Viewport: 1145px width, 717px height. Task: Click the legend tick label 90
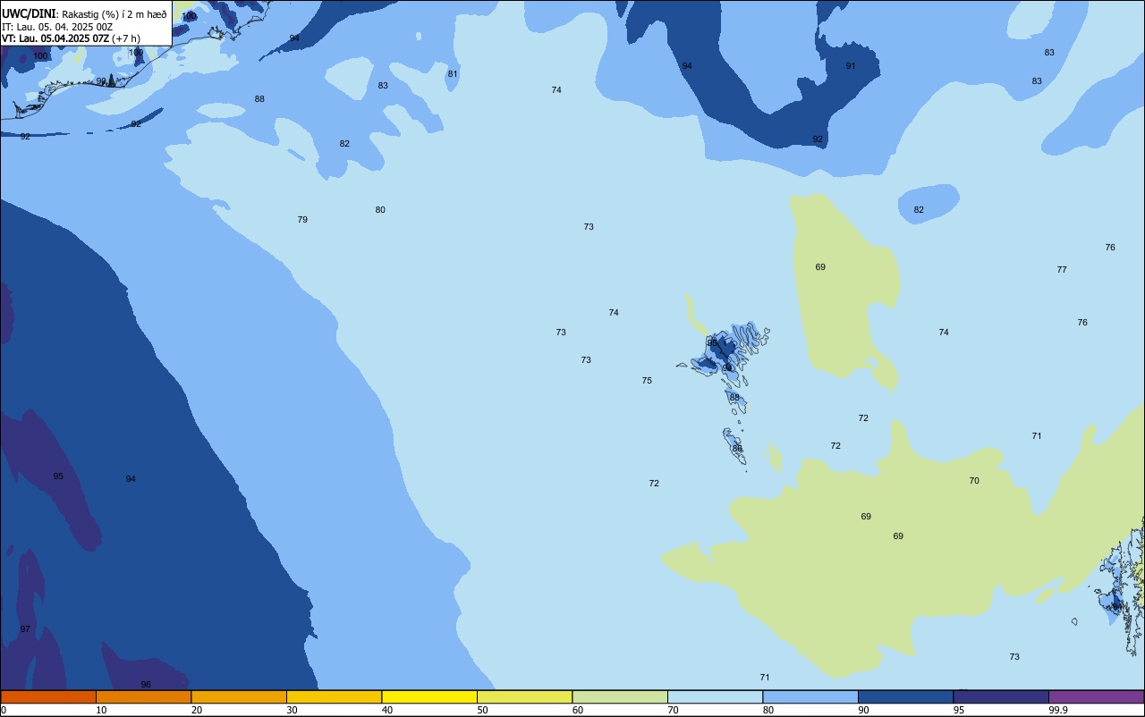(863, 710)
